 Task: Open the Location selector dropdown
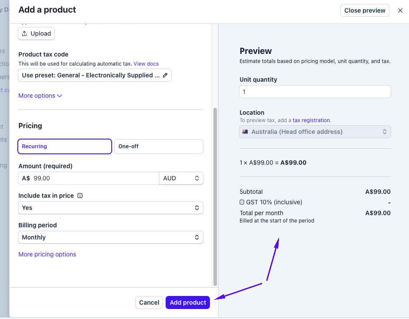tap(315, 132)
